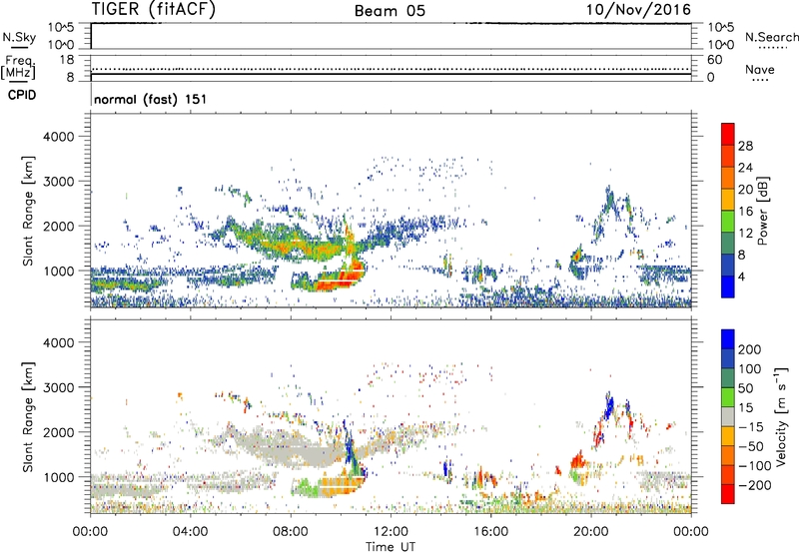
Task: Click the dotted frequency line in the Freq panel
Action: [392, 69]
